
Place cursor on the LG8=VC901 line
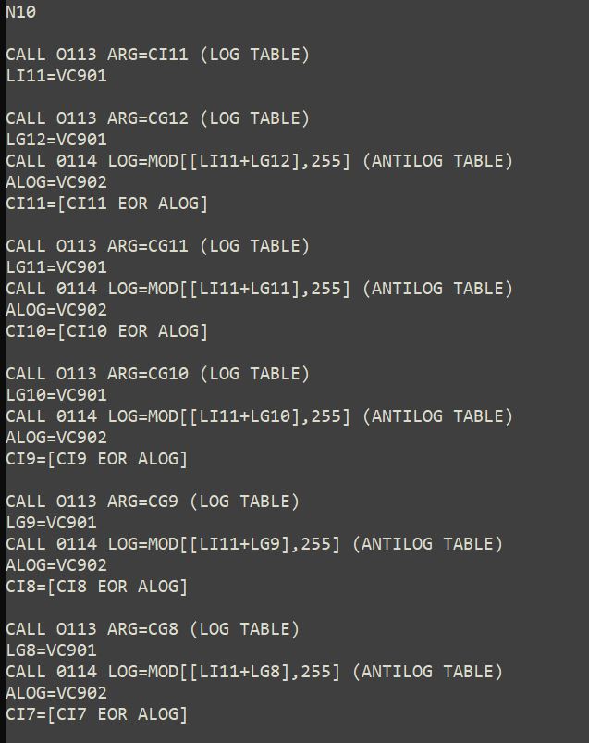51,650
